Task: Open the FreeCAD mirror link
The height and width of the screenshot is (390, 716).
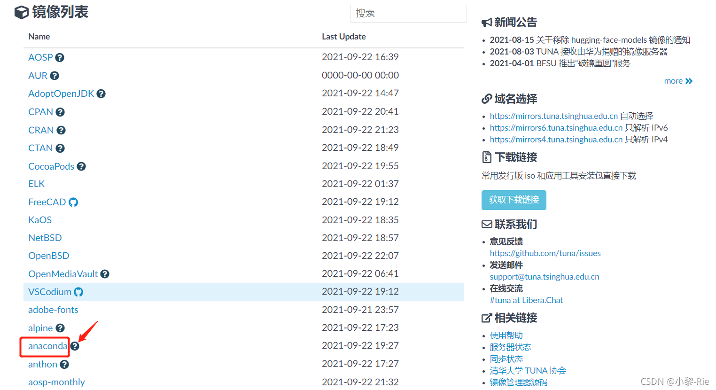Action: click(47, 202)
